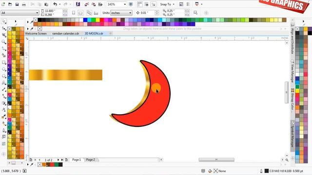Click the Quick customize plus in toolbox
This screenshot has width=312, height=175.
point(4,154)
